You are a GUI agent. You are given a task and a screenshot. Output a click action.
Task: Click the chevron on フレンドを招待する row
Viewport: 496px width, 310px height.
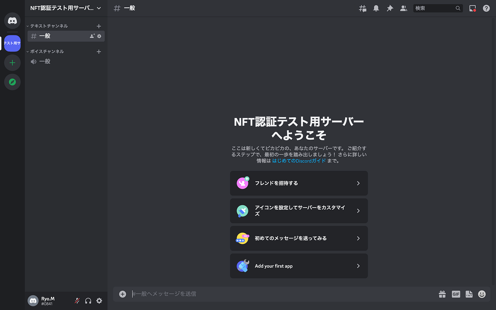358,183
